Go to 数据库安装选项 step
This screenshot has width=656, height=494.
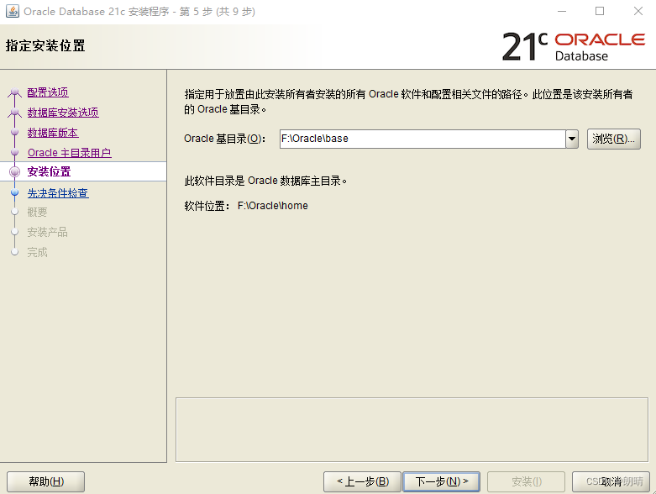point(63,113)
